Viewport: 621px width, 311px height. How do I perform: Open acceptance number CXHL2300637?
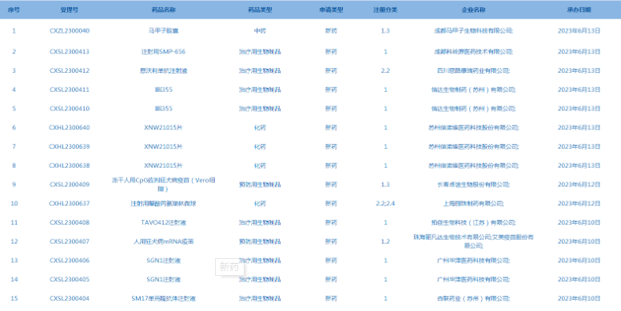[70, 204]
